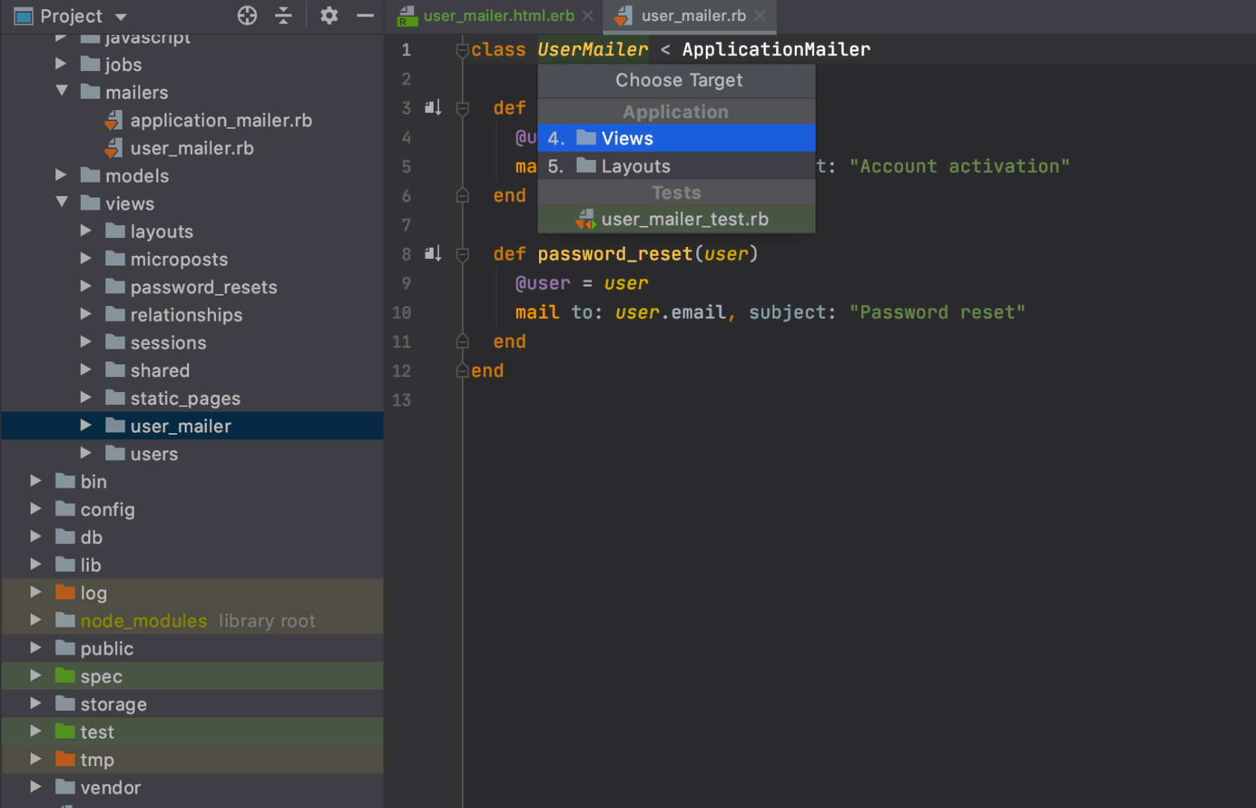Open Project panel settings gear
Viewport: 1256px width, 808px height.
(329, 16)
